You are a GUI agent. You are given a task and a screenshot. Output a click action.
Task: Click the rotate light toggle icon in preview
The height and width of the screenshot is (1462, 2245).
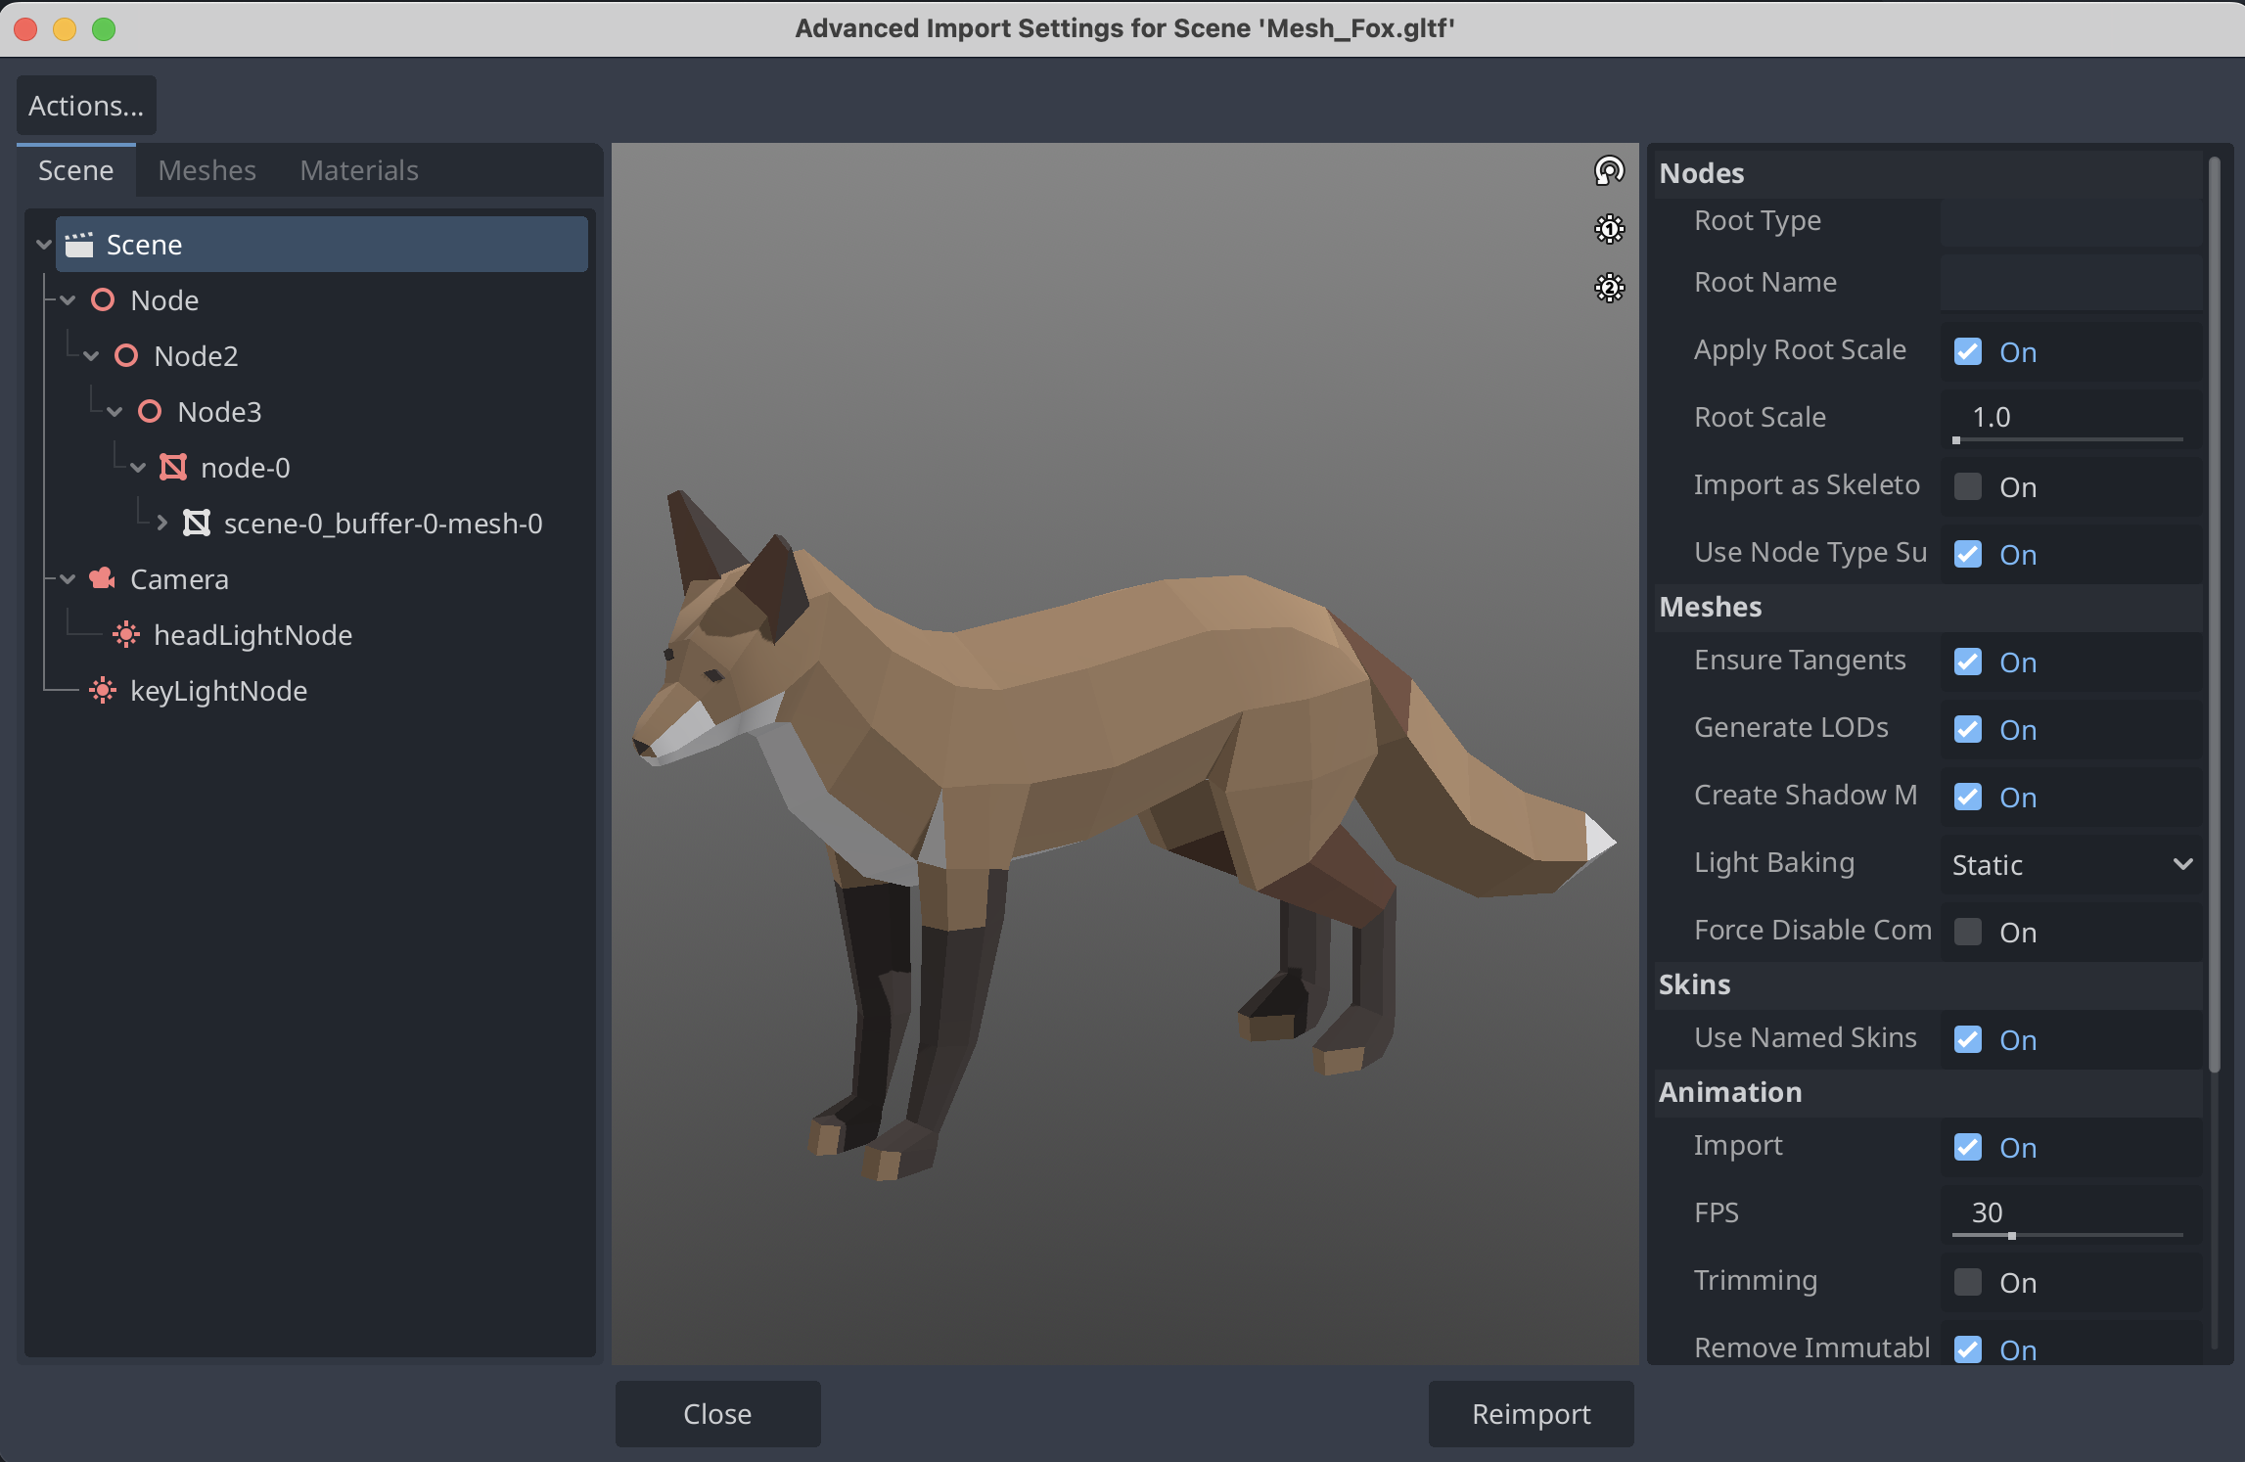click(x=1609, y=170)
